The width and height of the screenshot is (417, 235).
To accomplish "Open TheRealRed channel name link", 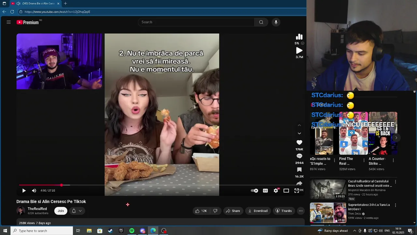I will [37, 209].
